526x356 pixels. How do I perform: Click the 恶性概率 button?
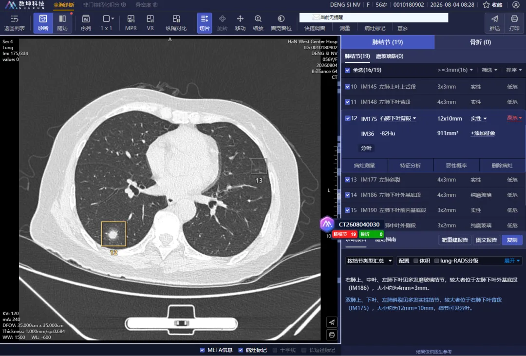coord(456,166)
